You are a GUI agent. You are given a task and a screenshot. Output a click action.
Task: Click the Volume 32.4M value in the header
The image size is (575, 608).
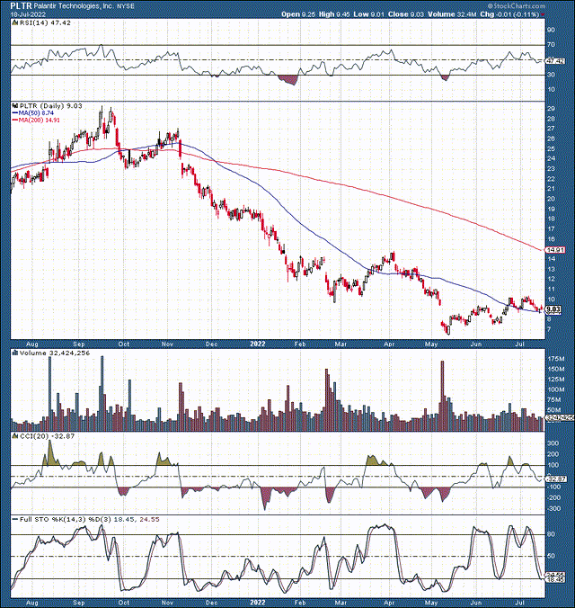(x=452, y=14)
